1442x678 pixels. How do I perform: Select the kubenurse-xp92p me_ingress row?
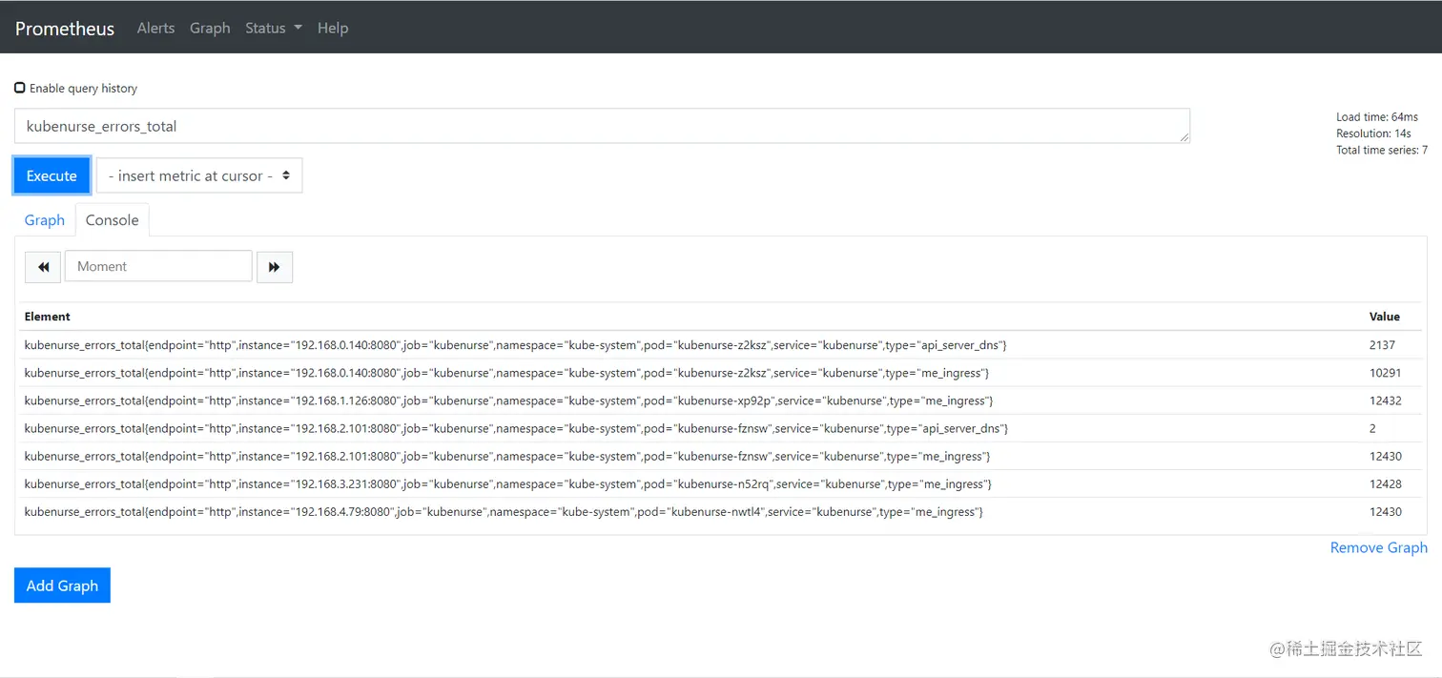(721, 401)
